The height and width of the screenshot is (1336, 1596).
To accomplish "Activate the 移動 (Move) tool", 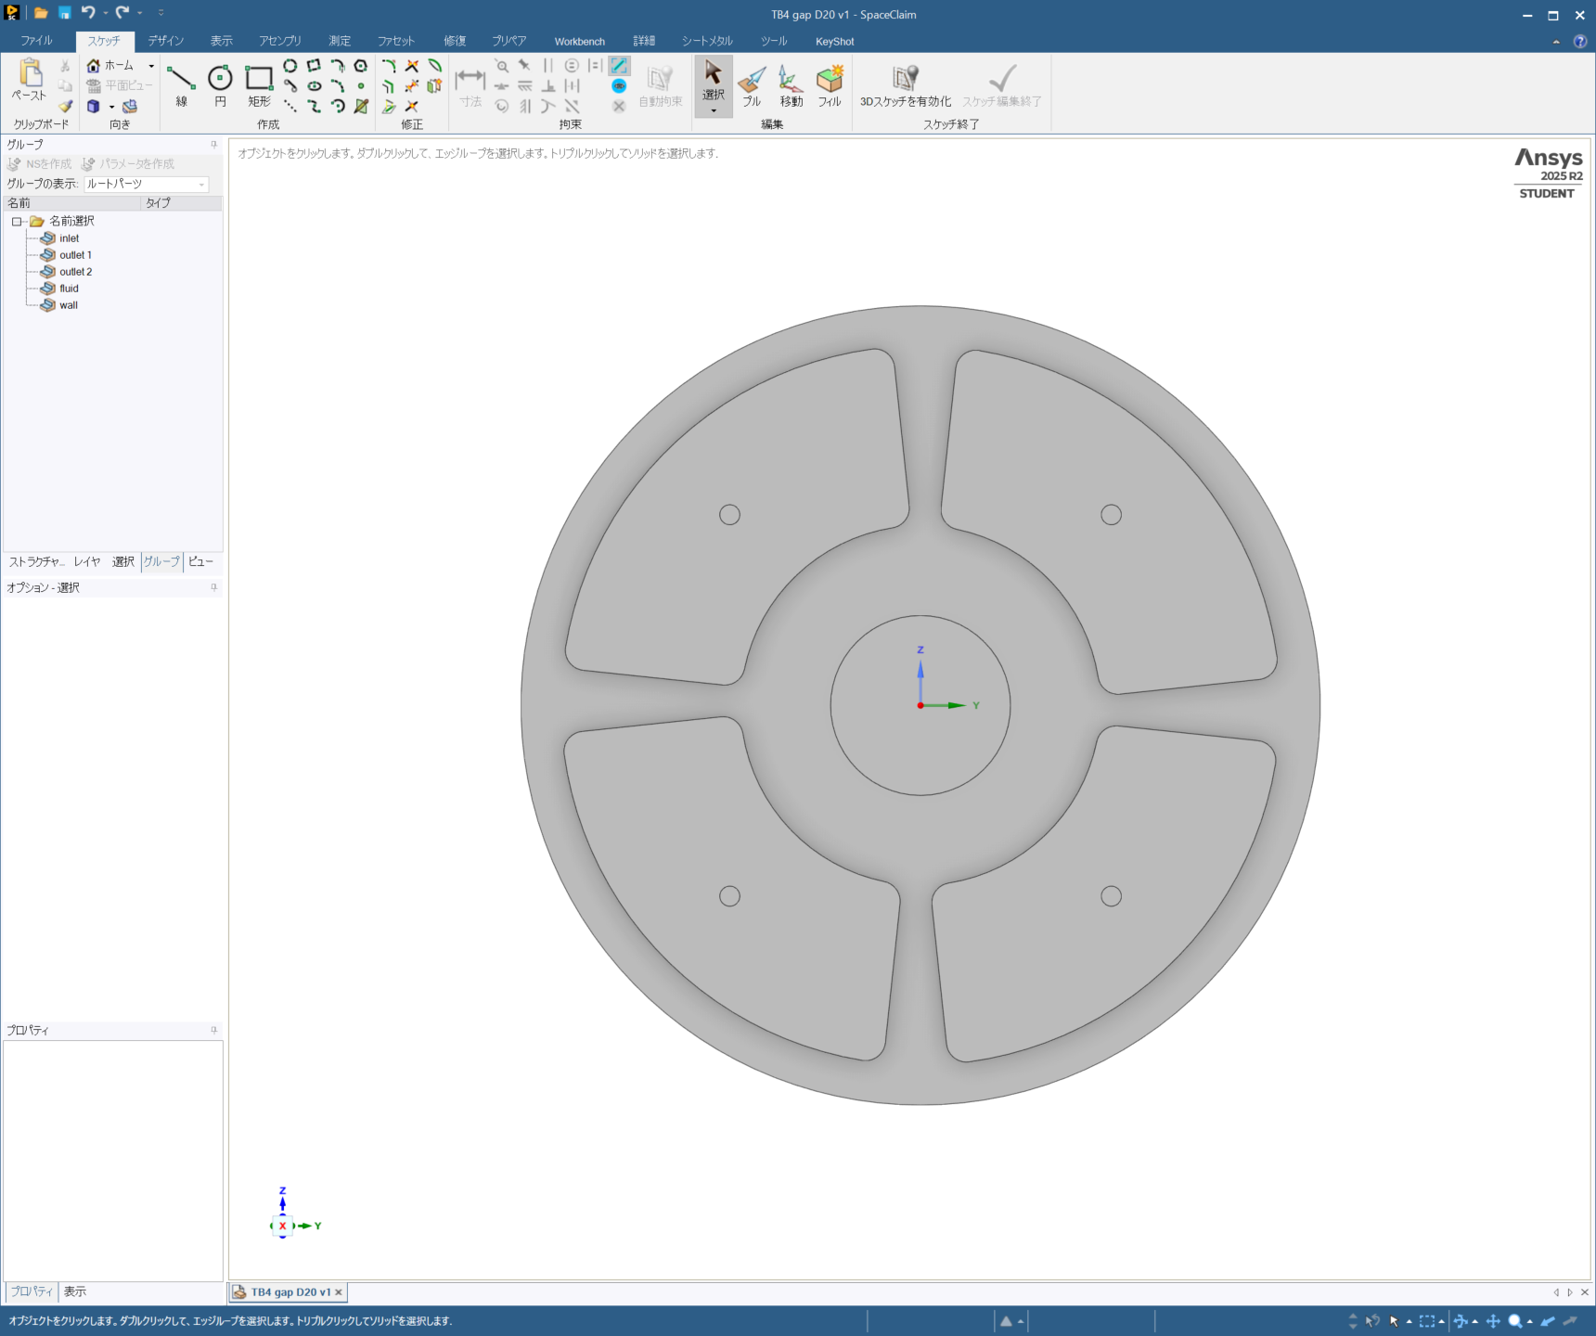I will 791,84.
